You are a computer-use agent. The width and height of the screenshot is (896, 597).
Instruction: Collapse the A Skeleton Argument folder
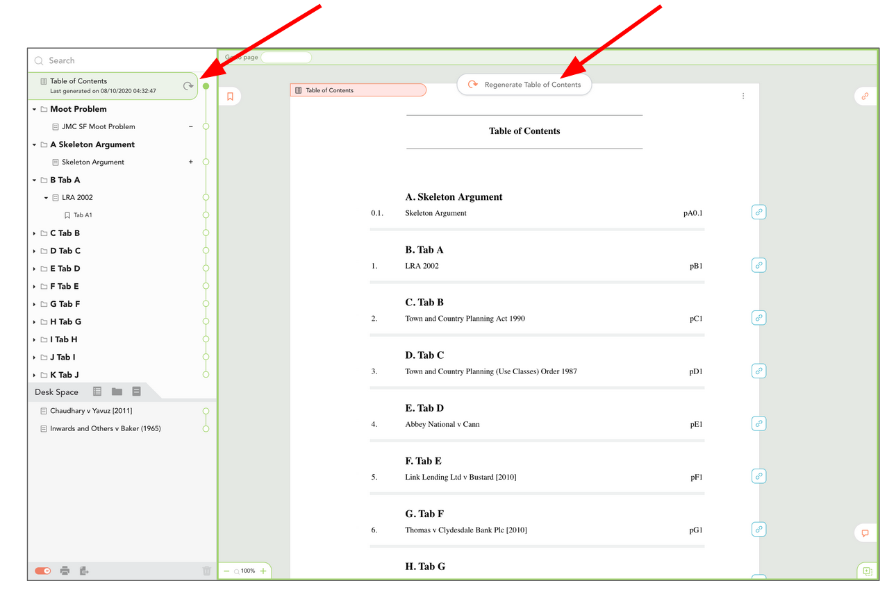35,144
